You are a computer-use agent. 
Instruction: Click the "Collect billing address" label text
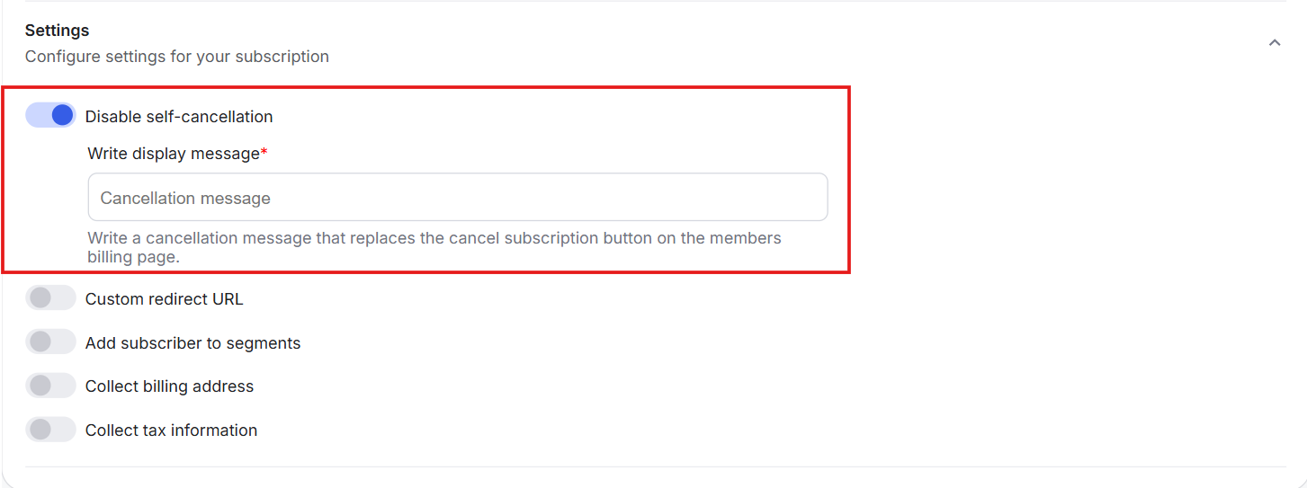pyautogui.click(x=169, y=386)
